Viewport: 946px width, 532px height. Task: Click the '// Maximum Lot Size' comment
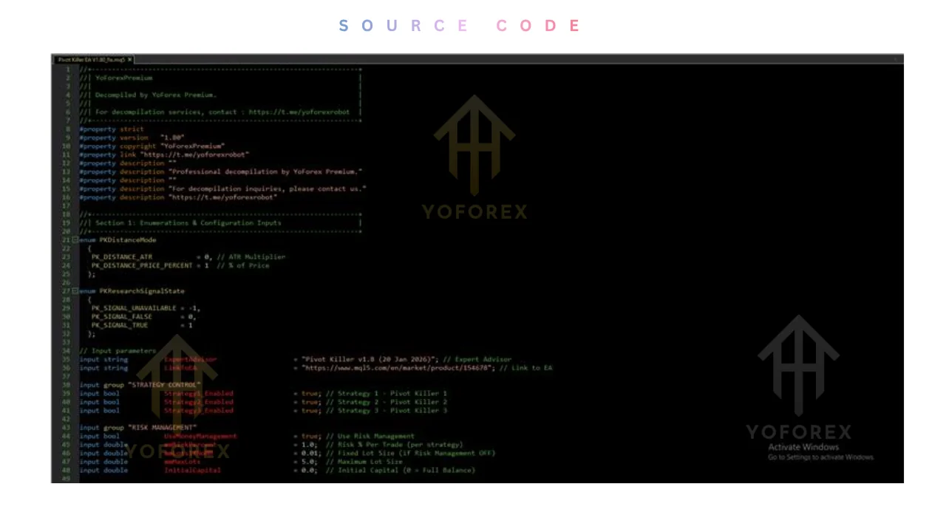pos(364,462)
